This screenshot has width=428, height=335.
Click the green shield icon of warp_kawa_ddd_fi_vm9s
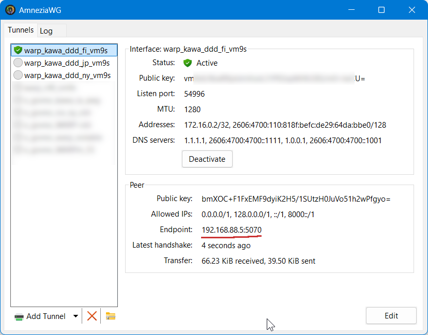point(18,50)
